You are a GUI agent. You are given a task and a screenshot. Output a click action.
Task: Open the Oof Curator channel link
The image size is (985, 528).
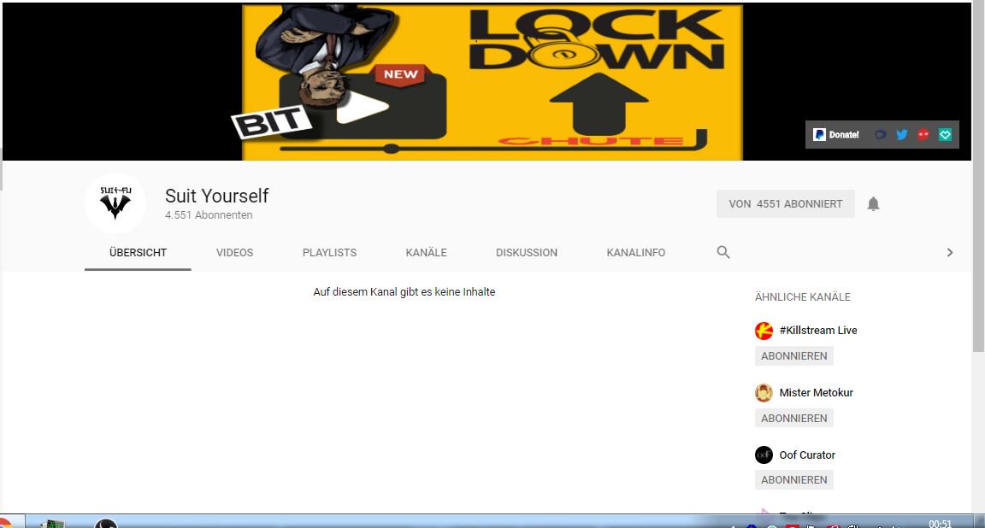[807, 455]
